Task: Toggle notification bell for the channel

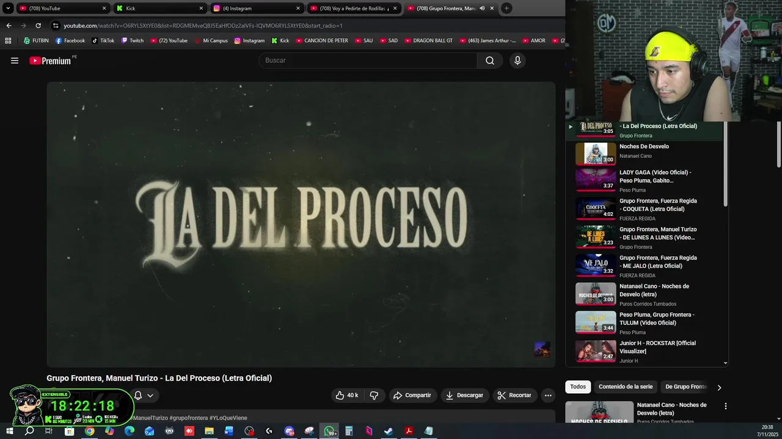Action: click(138, 395)
